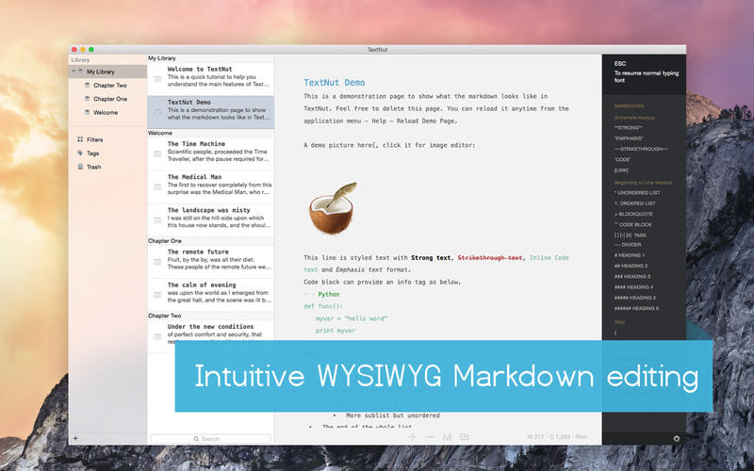The height and width of the screenshot is (471, 754).
Task: Open the Welcome to TextNut note
Action: [x=210, y=79]
